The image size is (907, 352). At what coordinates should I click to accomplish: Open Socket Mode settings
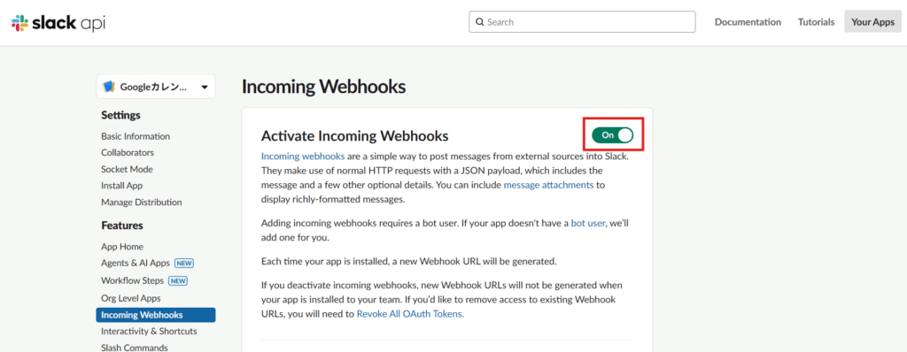[127, 169]
